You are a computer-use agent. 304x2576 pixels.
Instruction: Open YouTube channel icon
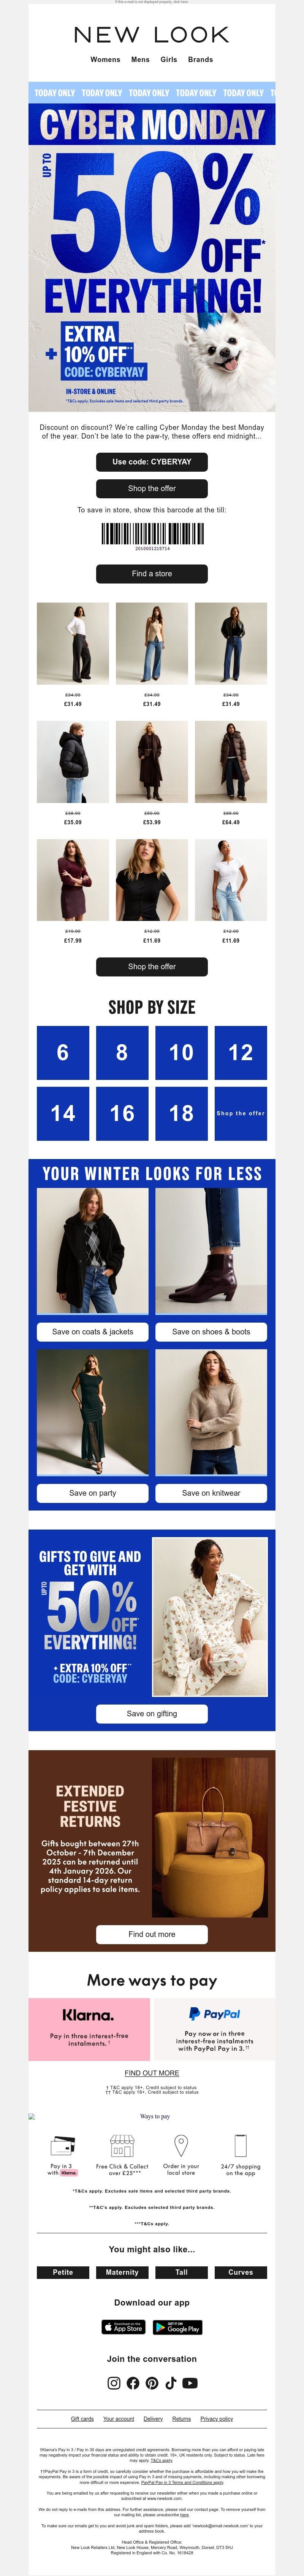pos(190,2383)
